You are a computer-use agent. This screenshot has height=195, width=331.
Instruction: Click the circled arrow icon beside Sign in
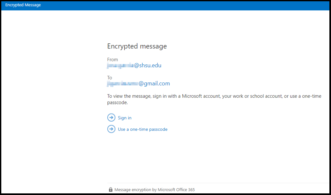coord(111,117)
